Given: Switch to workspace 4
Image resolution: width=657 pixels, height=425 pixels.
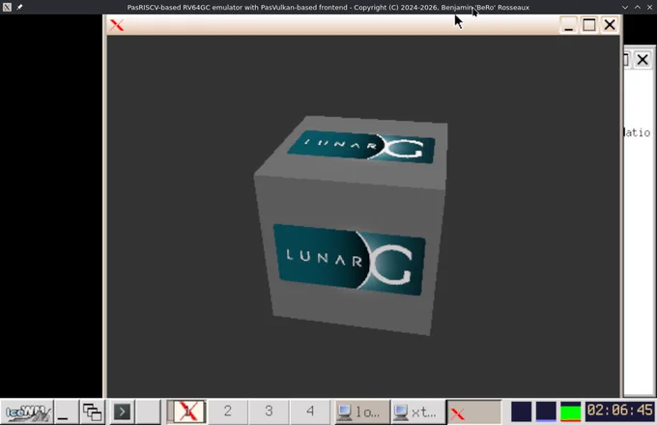Looking at the screenshot, I should point(309,411).
